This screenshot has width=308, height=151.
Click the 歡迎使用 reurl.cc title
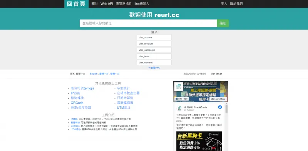point(154,15)
